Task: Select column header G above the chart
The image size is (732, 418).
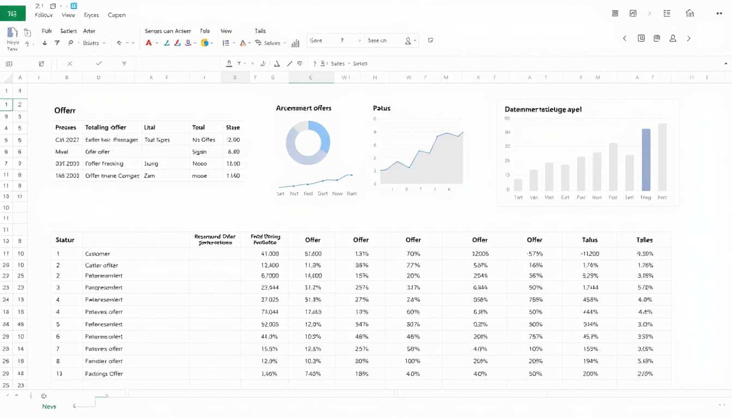Action: click(x=311, y=78)
